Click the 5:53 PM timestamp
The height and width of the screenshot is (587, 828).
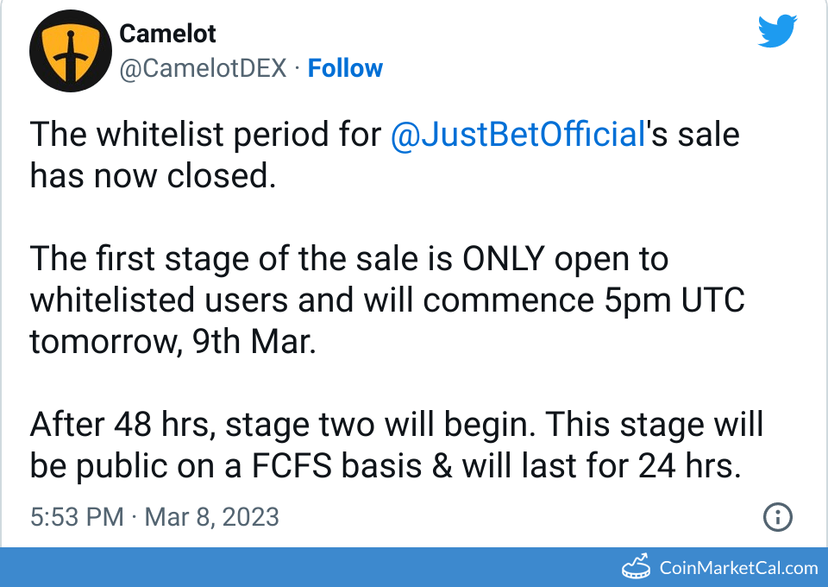pos(77,517)
